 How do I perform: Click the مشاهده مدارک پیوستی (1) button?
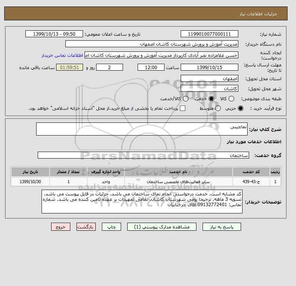(162, 227)
